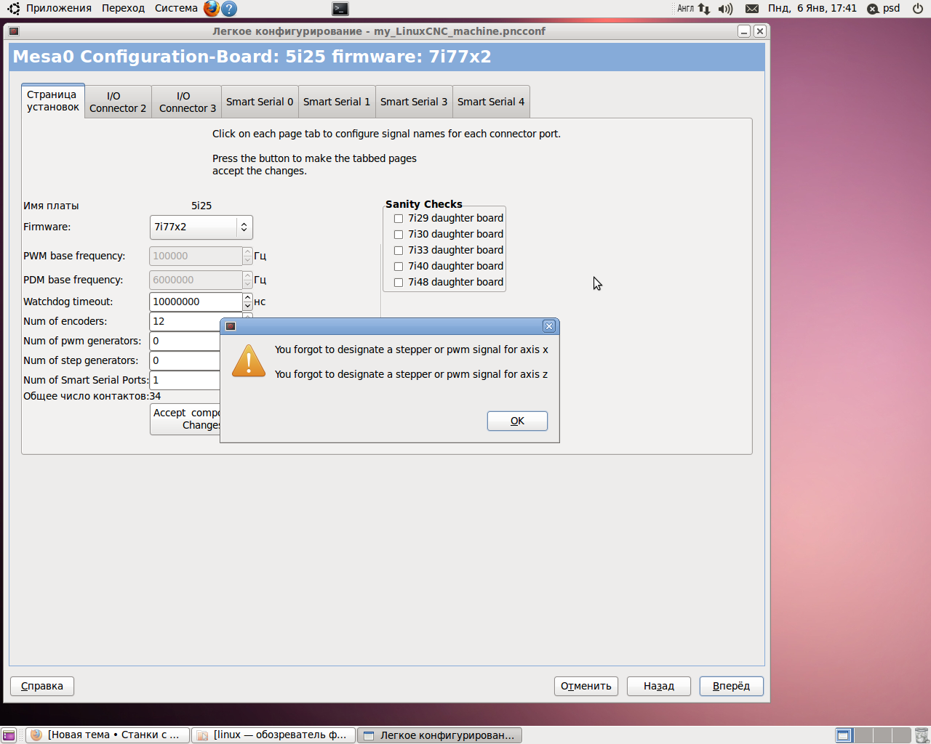Screen dimensions: 931x744
Task: Launch the terminal from the top panel
Action: coord(340,9)
